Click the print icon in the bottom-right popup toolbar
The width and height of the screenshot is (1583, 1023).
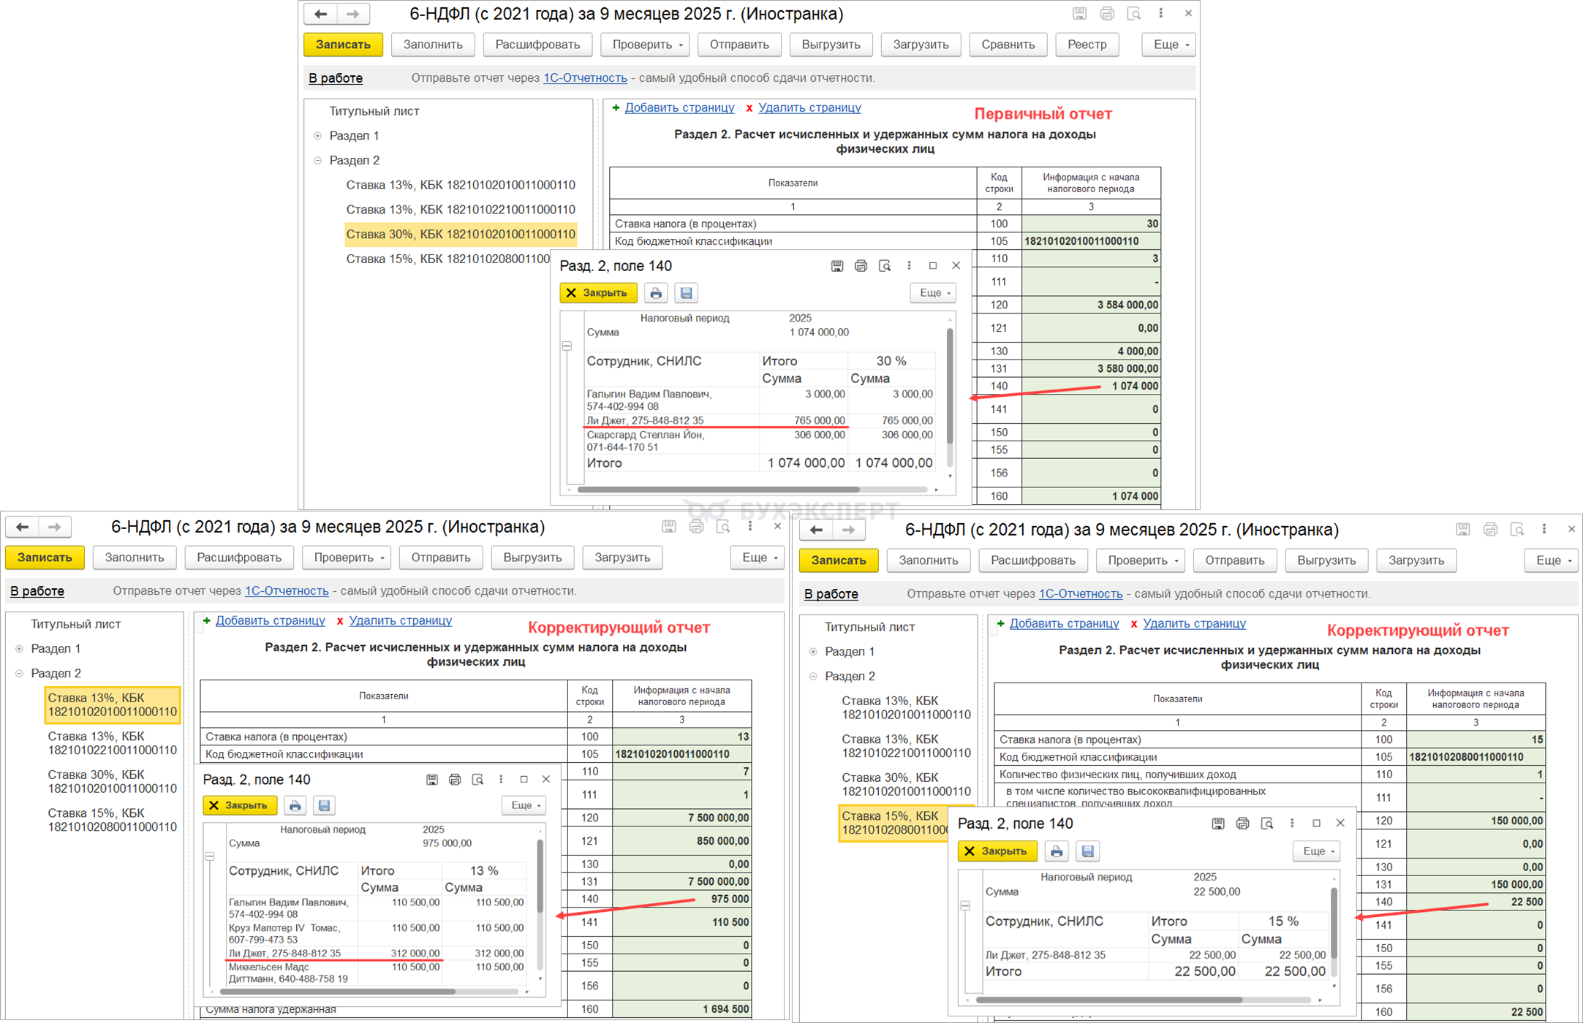(1056, 851)
